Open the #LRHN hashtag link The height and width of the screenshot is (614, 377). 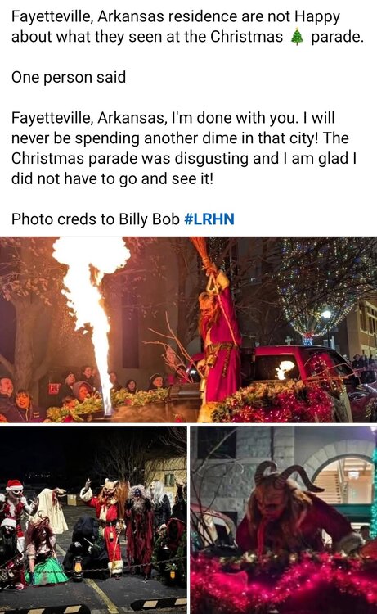[209, 219]
